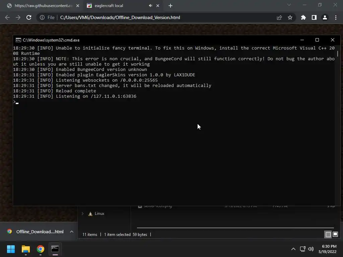Select server-icon.png file in Explorer
Screen dimensions: 343x257
158,206
